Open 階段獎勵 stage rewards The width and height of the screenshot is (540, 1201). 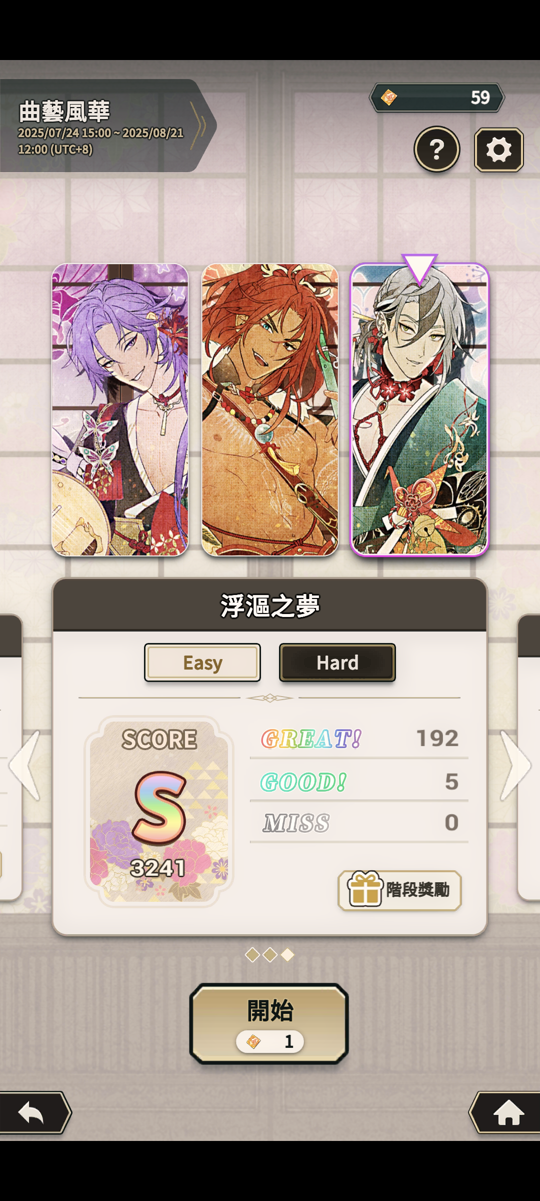click(x=399, y=890)
